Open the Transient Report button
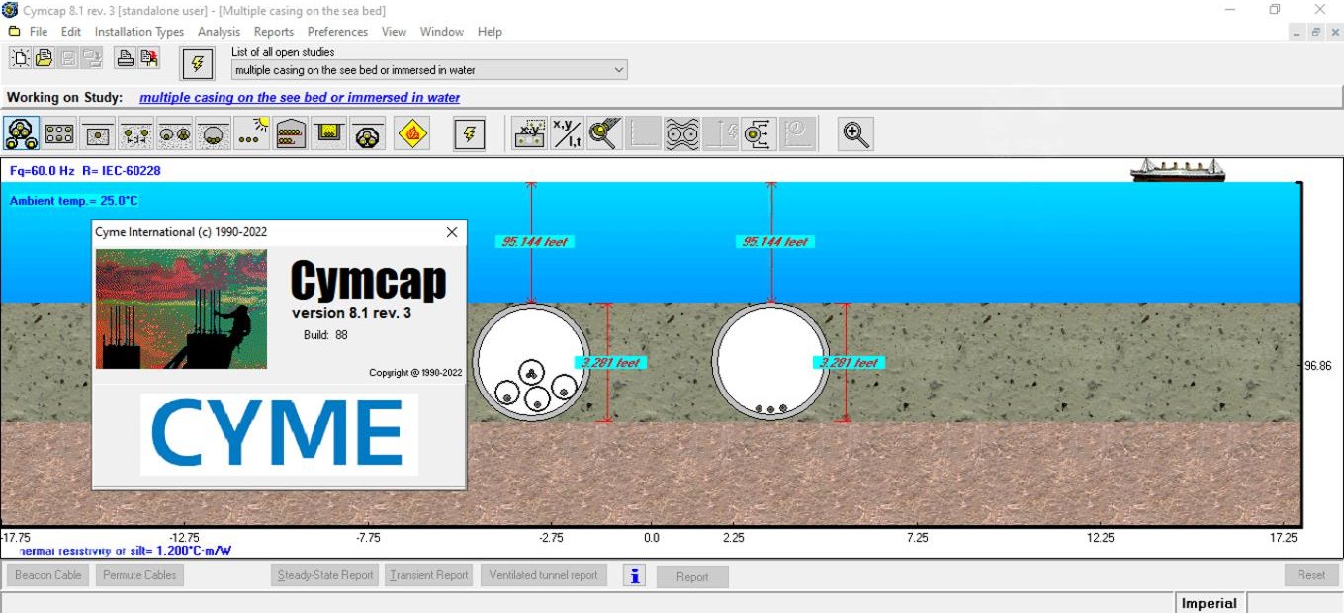The height and width of the screenshot is (613, 1344). [x=429, y=575]
